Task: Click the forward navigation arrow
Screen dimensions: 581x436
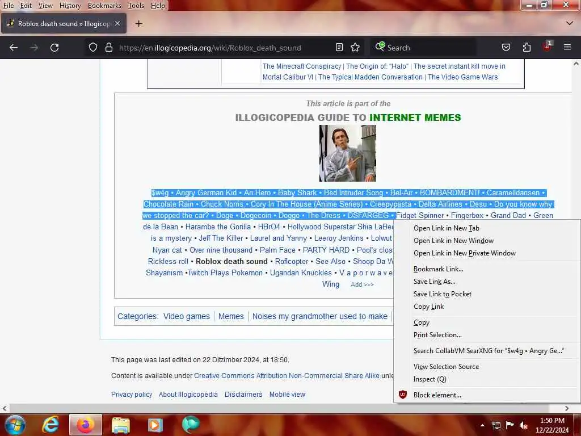Action: click(33, 48)
